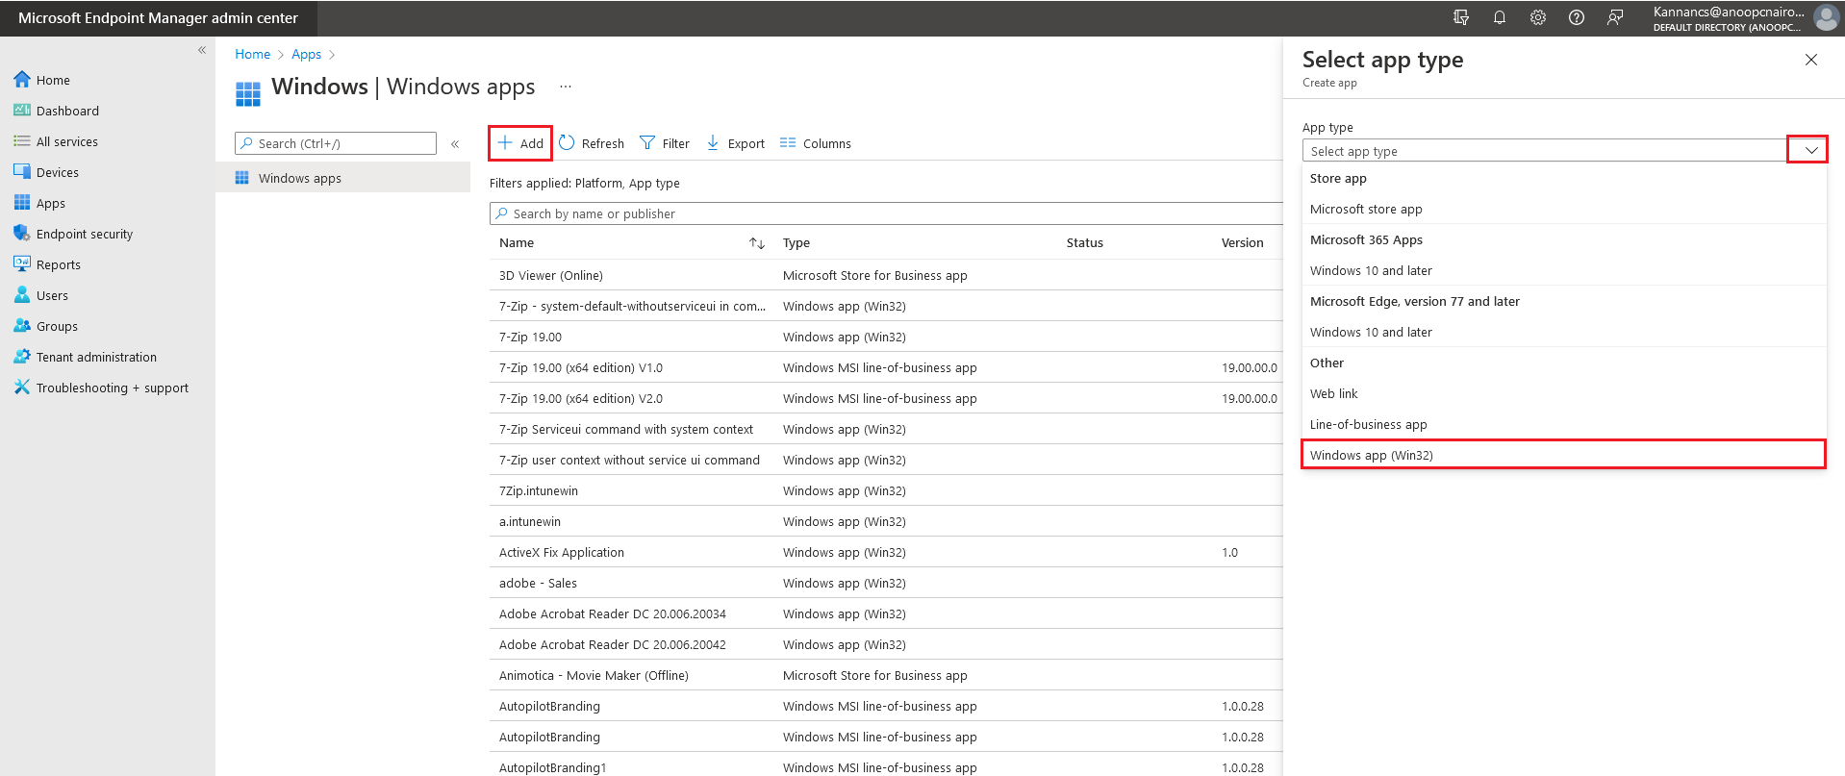Screen dimensions: 1845x776
Task: Open AutopilotBranding1 app row
Action: pos(553,767)
